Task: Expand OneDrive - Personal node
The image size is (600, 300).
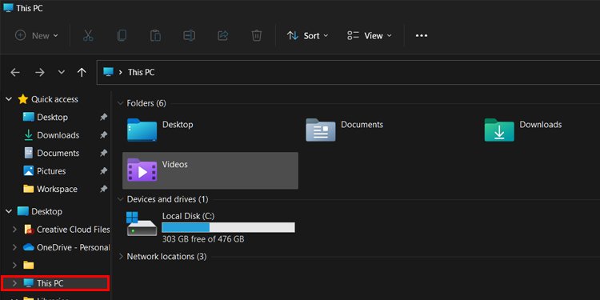Action: pos(14,247)
